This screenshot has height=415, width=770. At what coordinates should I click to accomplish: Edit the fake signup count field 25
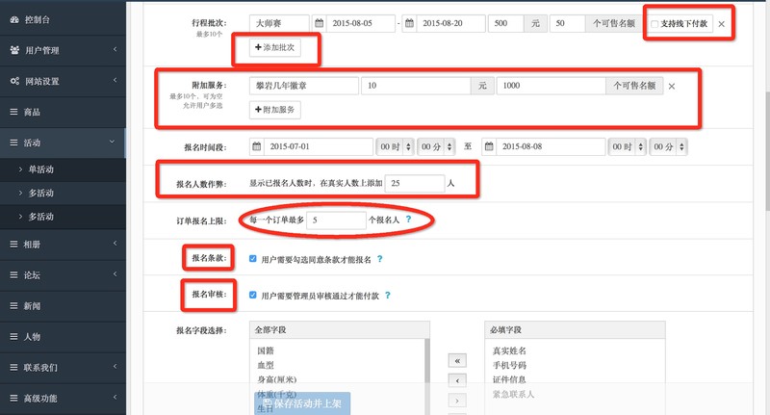415,183
